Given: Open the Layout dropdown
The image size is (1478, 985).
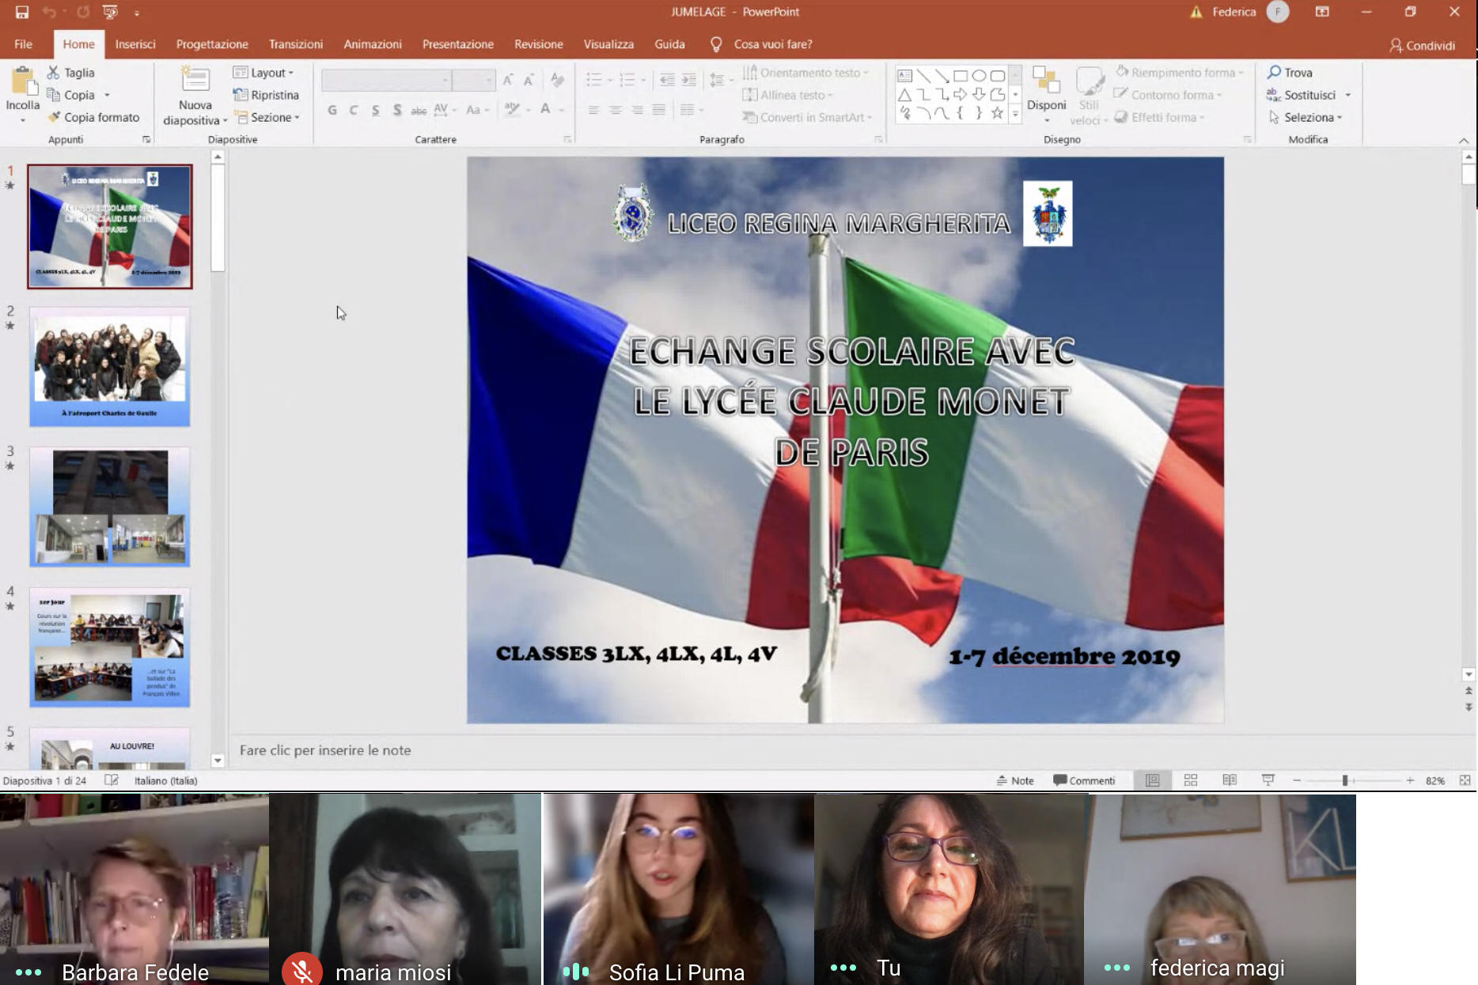Looking at the screenshot, I should point(263,73).
